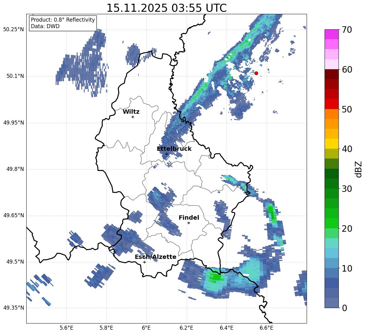Click the Ettelbruck station cross marker

tap(167, 154)
